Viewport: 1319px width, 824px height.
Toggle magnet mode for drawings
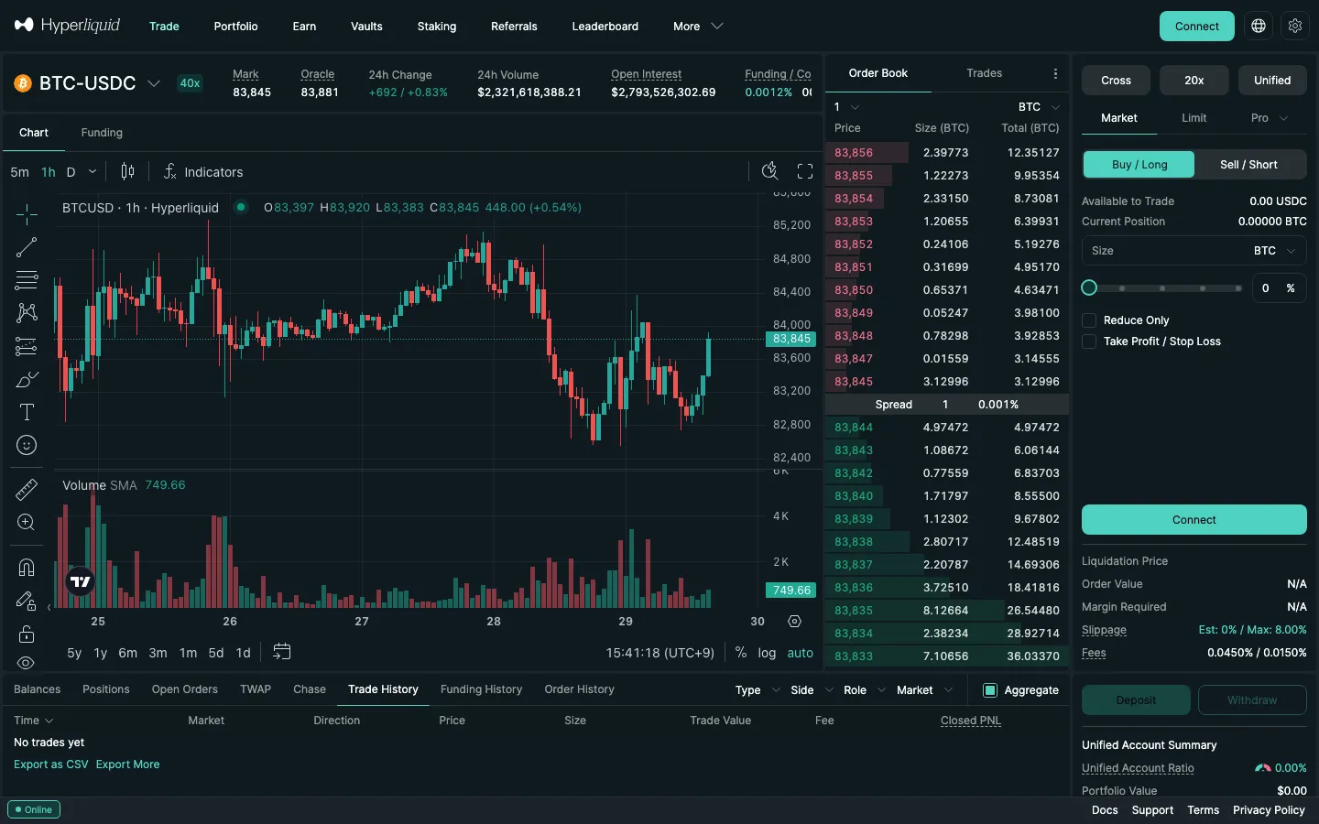click(27, 568)
